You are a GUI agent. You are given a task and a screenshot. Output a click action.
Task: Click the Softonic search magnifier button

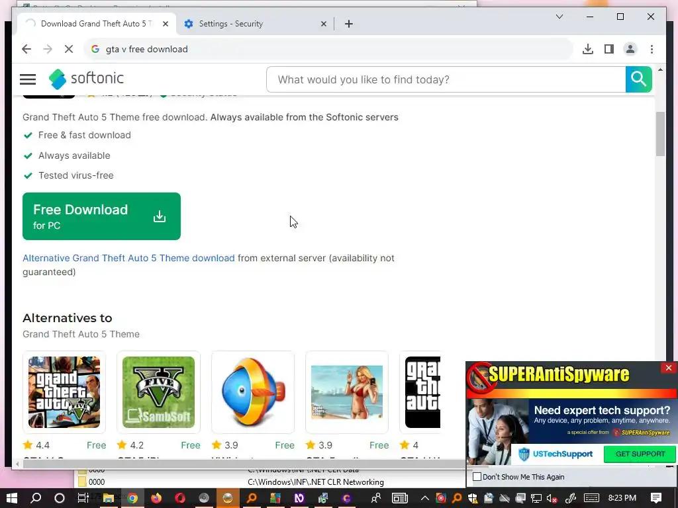(x=638, y=79)
